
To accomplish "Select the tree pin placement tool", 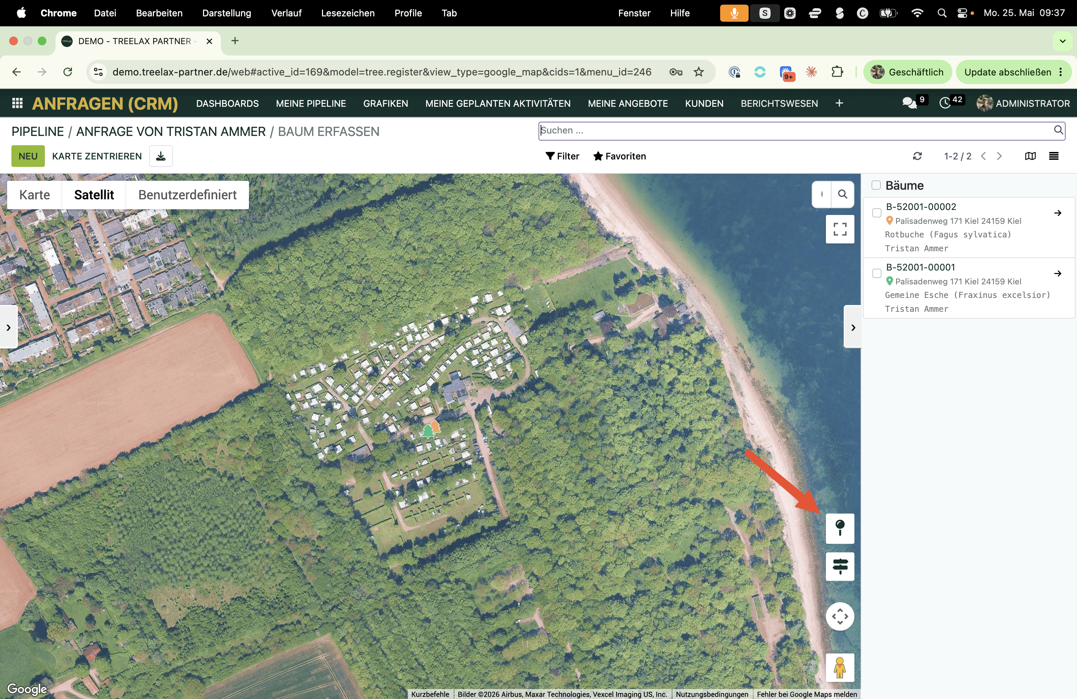I will [x=840, y=528].
